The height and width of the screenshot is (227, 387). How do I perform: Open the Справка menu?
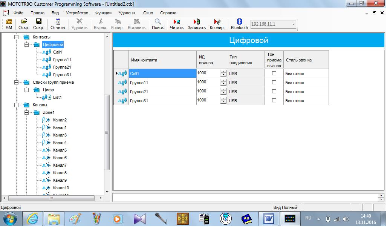tap(168, 13)
